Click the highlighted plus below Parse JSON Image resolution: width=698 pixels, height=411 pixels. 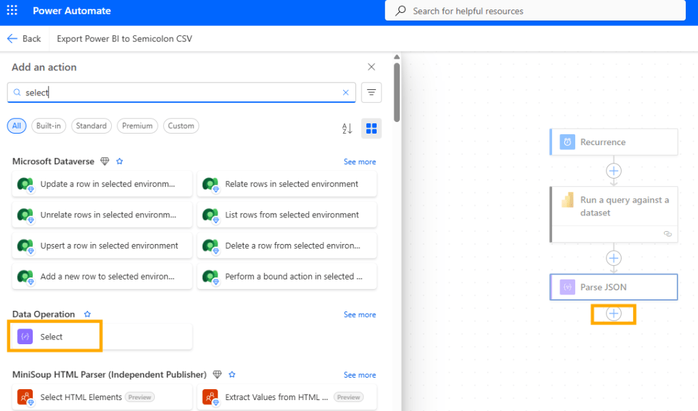(x=613, y=314)
